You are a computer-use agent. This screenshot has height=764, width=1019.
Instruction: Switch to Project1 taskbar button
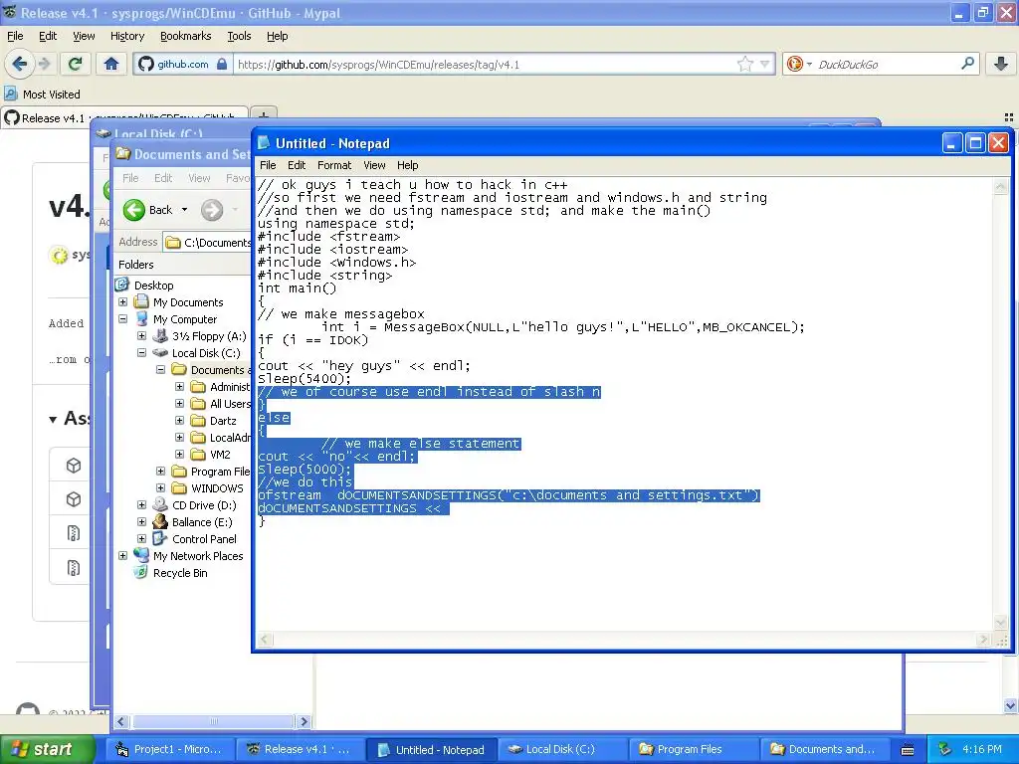[170, 749]
